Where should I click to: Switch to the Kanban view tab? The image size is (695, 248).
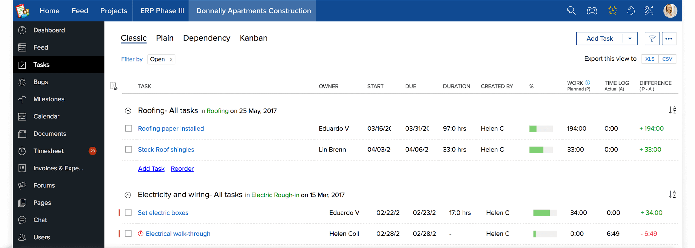253,38
